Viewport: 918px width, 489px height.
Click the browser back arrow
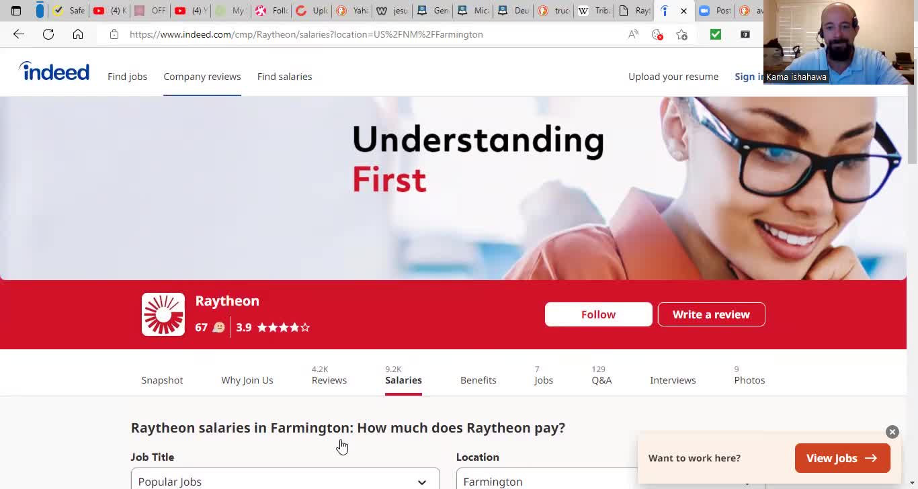click(19, 34)
